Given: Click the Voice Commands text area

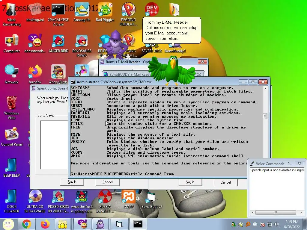Looking at the screenshot, I should pyautogui.click(x=277, y=189).
